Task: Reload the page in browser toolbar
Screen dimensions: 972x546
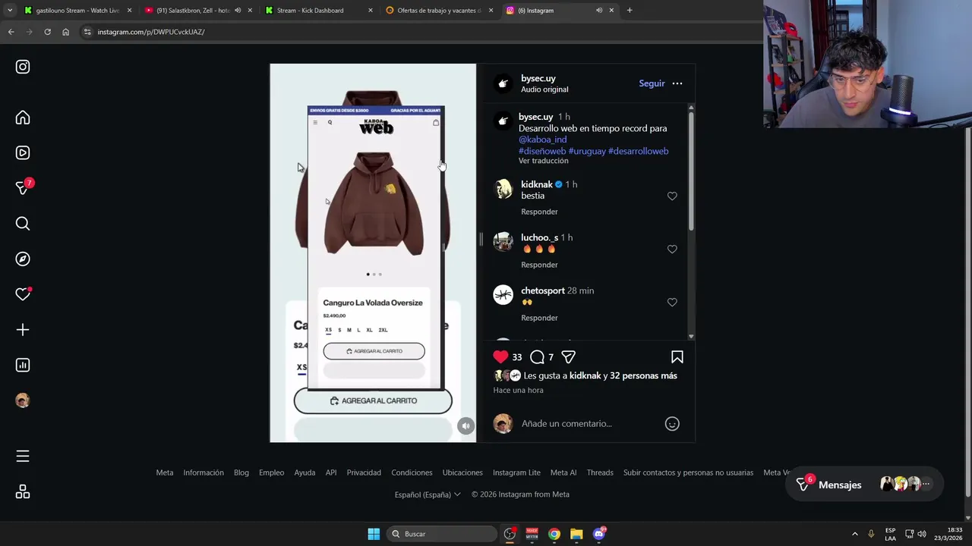Action: tap(47, 32)
